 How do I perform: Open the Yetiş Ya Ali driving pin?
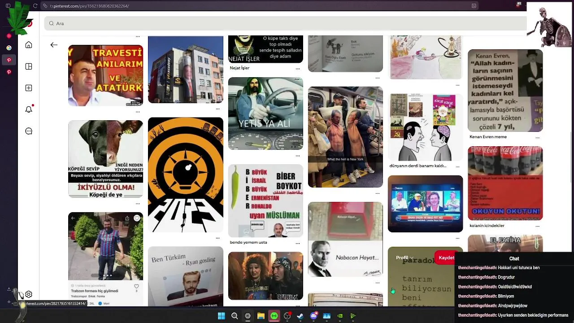click(x=265, y=113)
